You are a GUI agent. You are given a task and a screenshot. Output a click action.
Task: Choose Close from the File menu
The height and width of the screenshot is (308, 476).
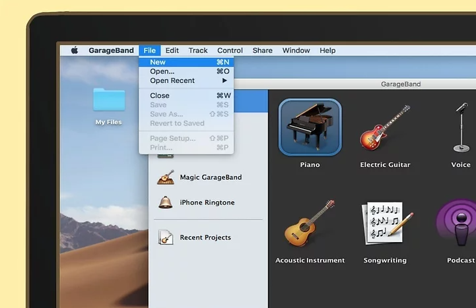pyautogui.click(x=186, y=96)
